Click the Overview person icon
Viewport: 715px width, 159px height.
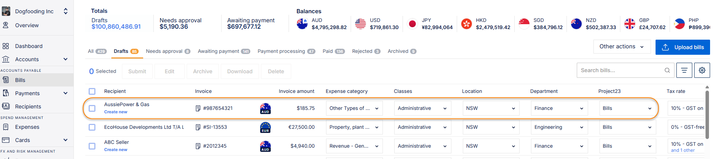6,25
